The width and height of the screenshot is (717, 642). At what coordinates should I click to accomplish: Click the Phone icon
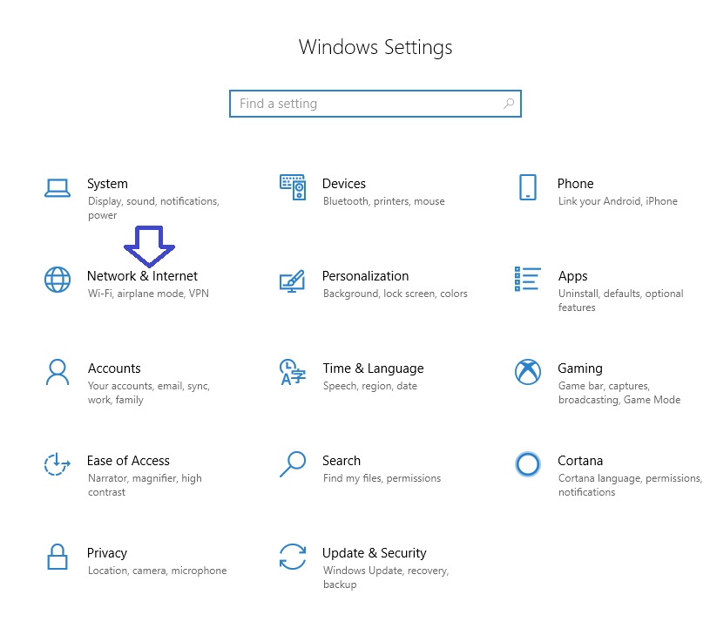(528, 187)
